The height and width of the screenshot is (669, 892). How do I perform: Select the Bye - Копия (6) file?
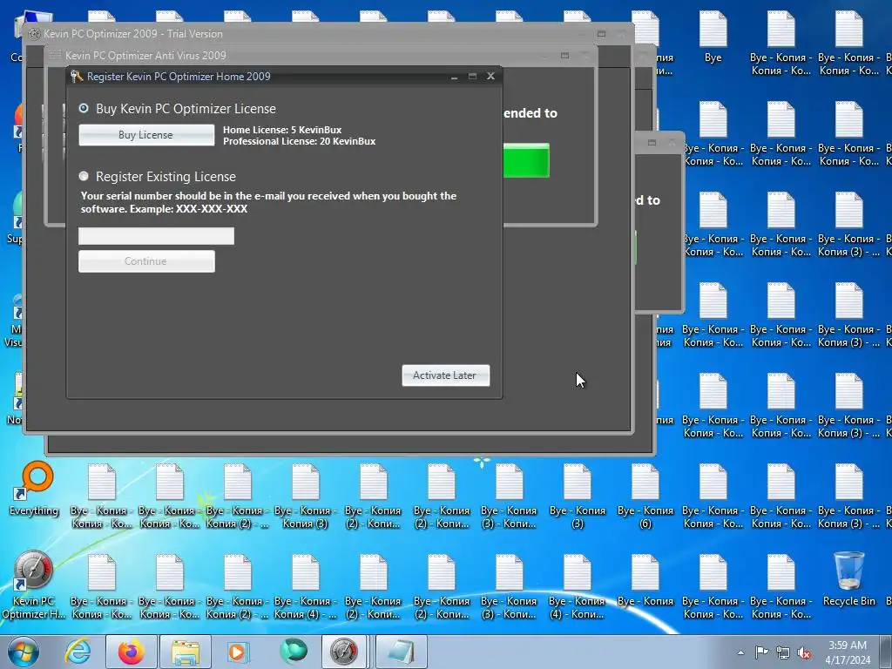click(x=645, y=496)
